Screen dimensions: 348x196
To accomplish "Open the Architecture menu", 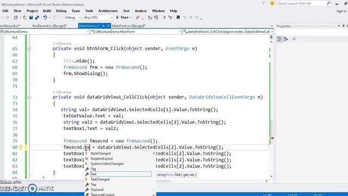I will 108,11.
